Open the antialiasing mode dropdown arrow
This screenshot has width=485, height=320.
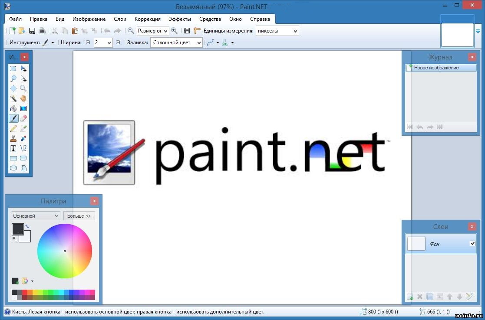[218, 43]
